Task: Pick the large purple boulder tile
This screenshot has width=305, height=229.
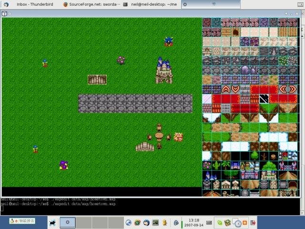Action: [x=245, y=70]
